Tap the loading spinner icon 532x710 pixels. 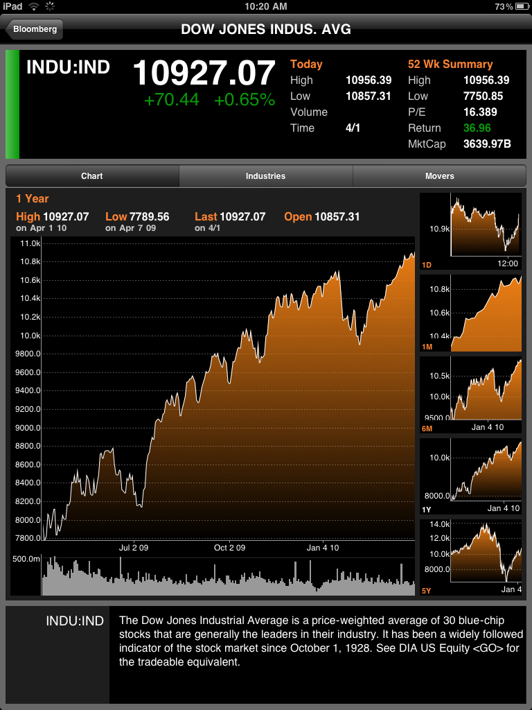point(51,6)
